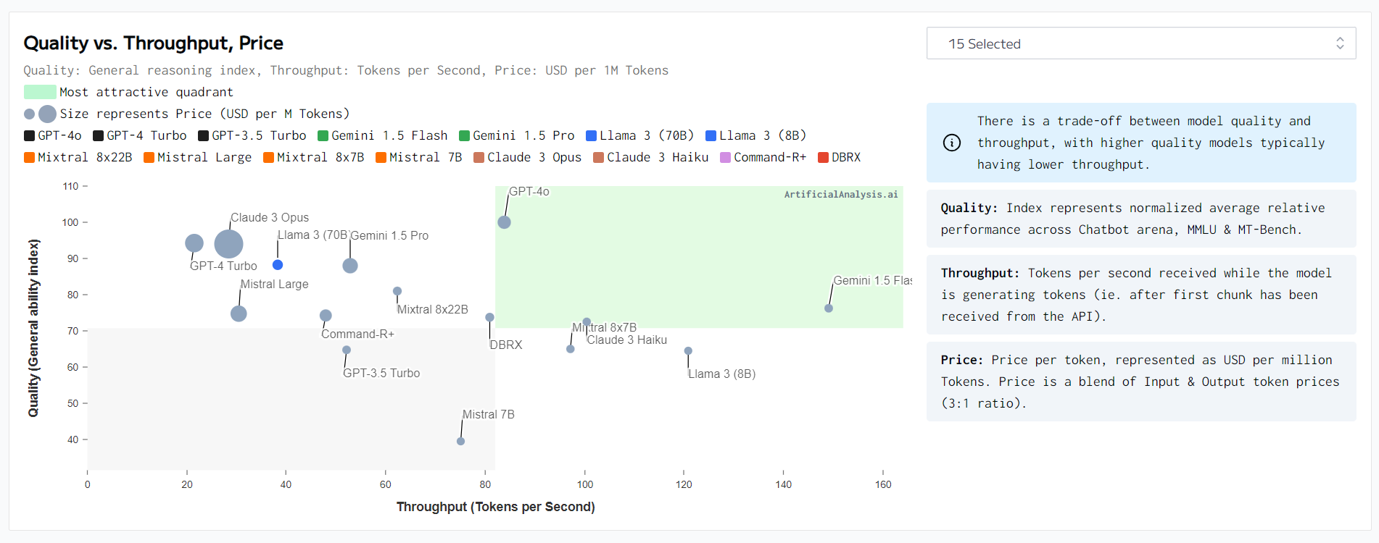The image size is (1379, 543).
Task: Select the Llama 3 (8B) data point
Action: [688, 351]
